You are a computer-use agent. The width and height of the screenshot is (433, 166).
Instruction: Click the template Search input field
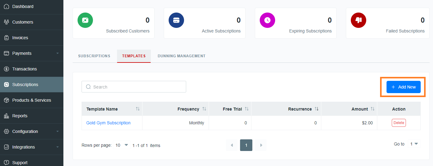(134, 87)
